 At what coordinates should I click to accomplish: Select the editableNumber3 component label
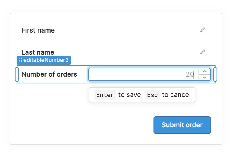click(x=46, y=60)
